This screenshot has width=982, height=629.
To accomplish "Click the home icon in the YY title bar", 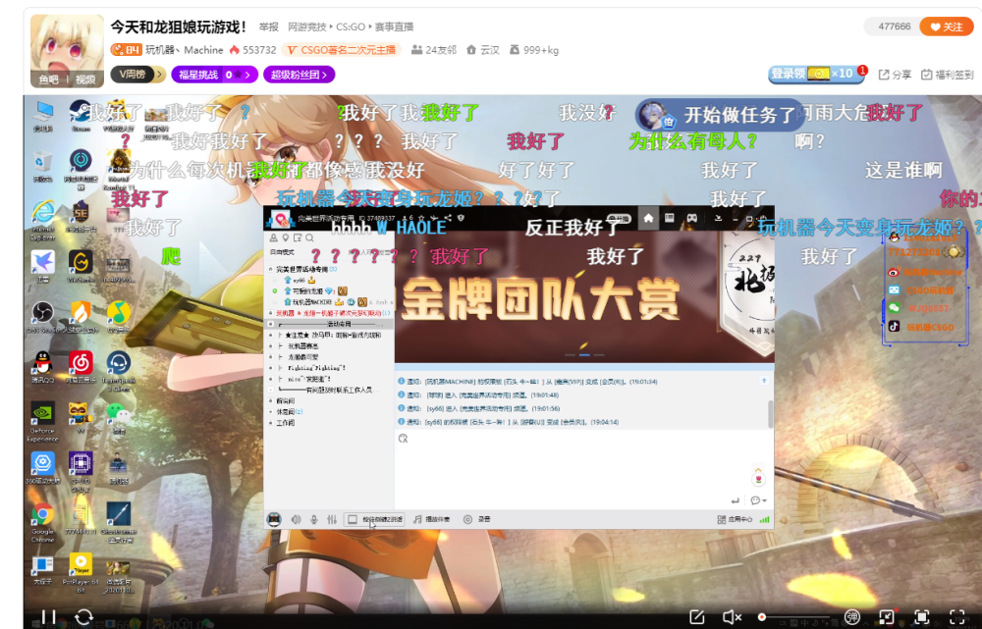I will (648, 218).
